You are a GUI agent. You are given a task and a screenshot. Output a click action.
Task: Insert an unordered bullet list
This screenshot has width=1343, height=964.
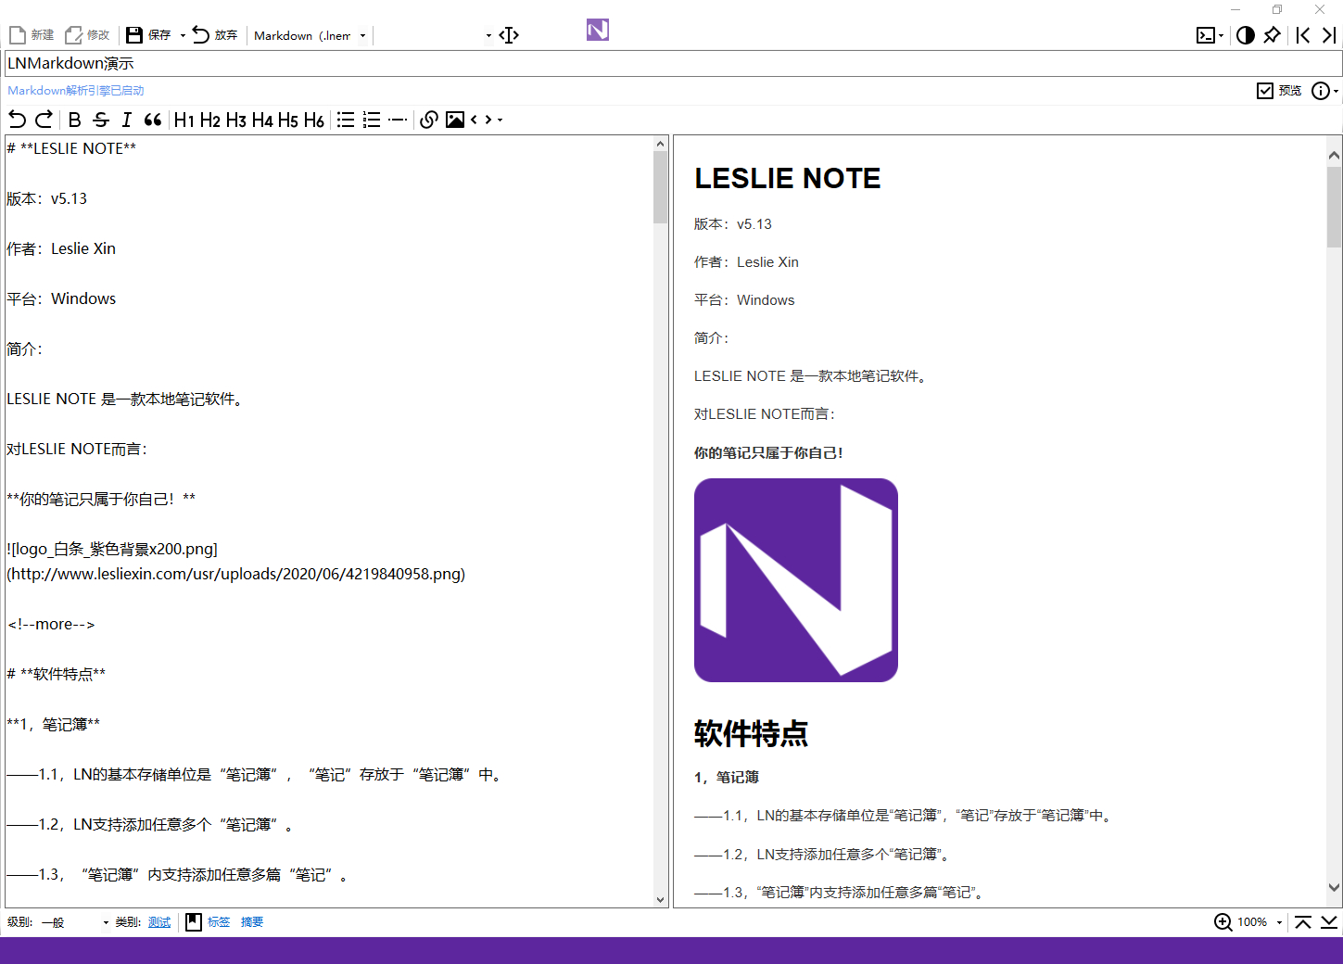point(346,120)
